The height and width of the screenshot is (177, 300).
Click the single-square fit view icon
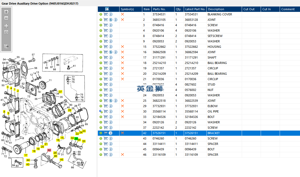[x=6, y=32]
